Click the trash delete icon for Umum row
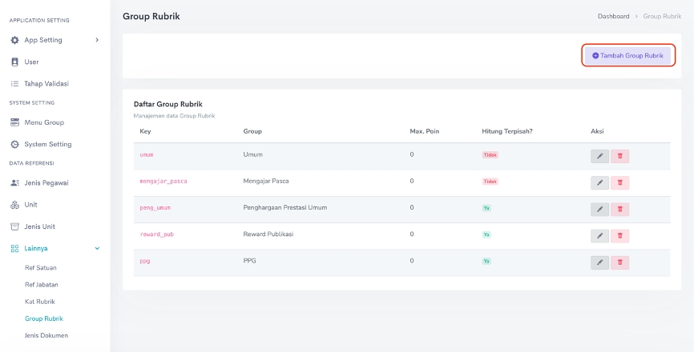 619,156
